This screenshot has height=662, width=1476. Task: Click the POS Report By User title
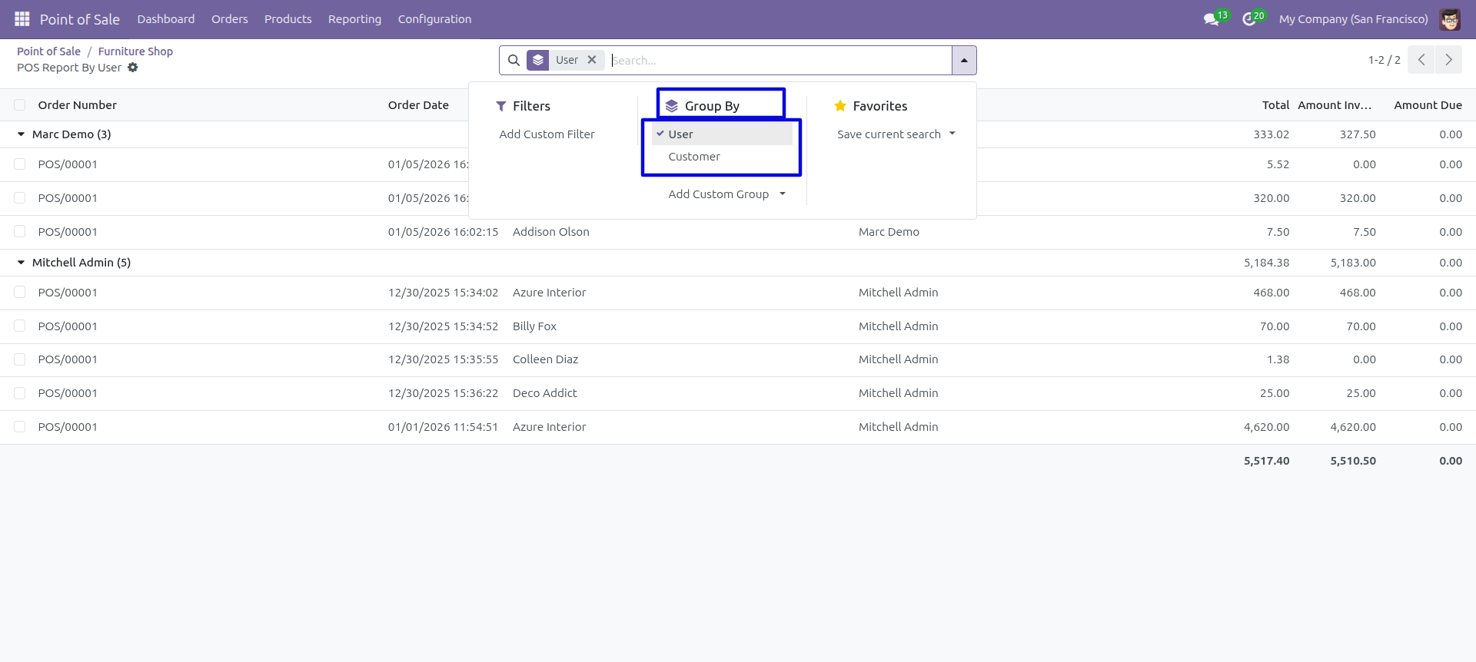pos(69,68)
